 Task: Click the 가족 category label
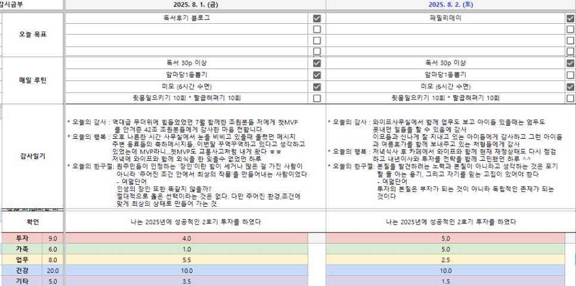point(22,249)
